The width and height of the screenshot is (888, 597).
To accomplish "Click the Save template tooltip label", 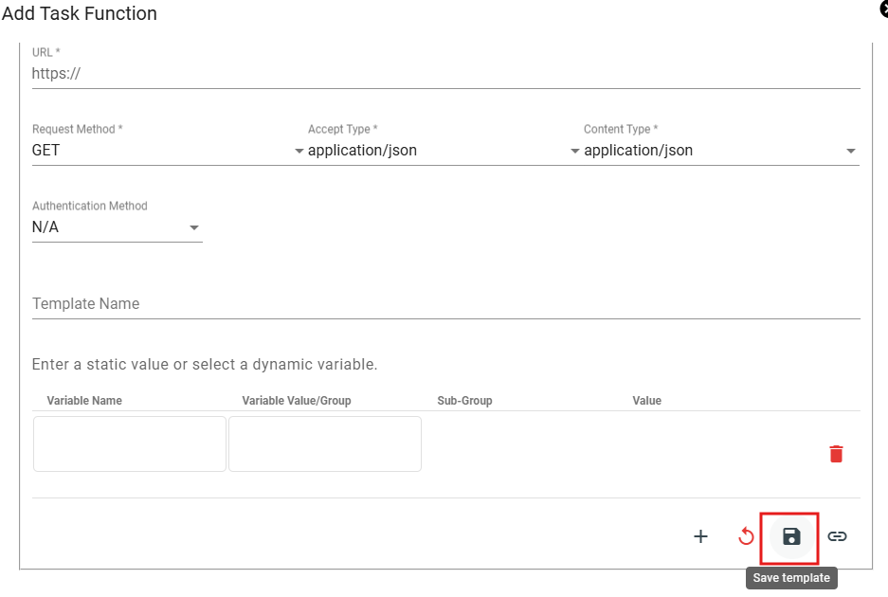I will [791, 578].
